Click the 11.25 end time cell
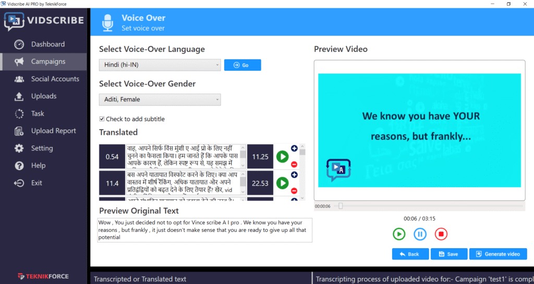The height and width of the screenshot is (284, 534). point(260,157)
